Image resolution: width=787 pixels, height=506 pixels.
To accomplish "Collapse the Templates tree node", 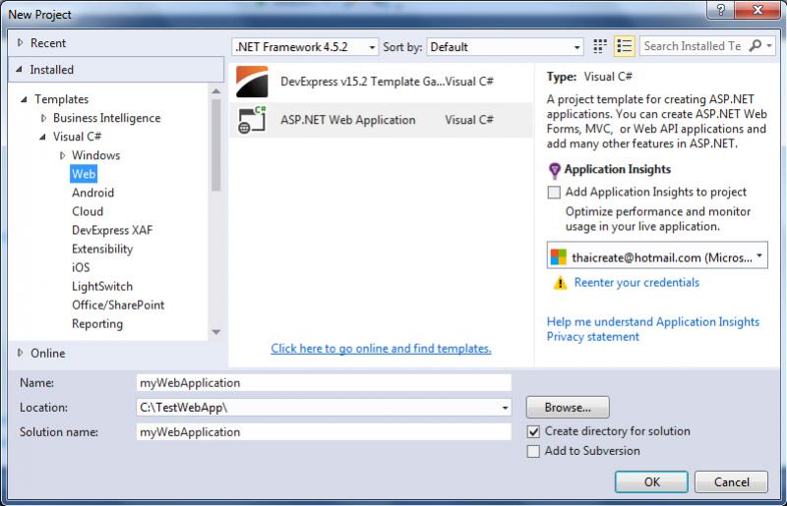I will coord(24,99).
